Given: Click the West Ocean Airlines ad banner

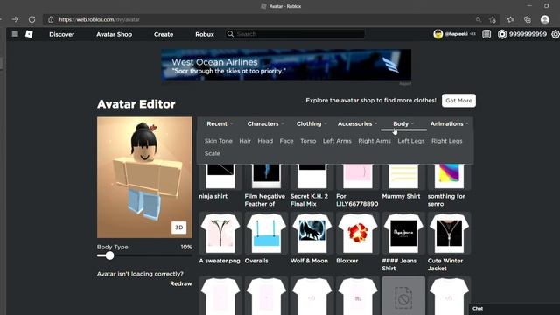Looking at the screenshot, I should click(286, 65).
